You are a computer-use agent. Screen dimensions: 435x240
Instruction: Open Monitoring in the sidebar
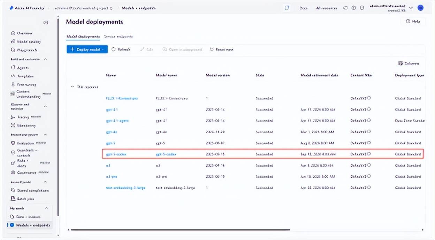point(23,126)
